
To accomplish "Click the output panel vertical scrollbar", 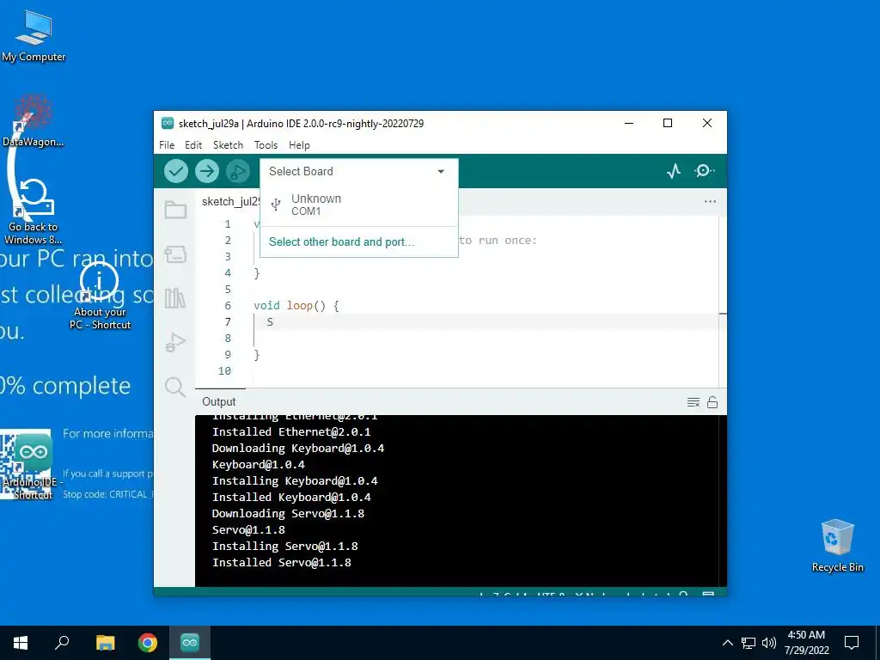I will click(723, 501).
